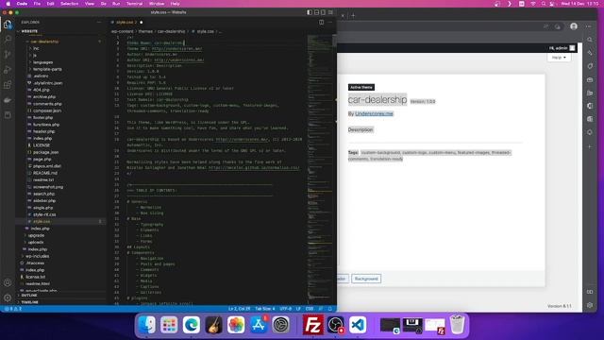This screenshot has height=340, width=604.
Task: Open the customize layout button in the title bar
Action: (x=330, y=12)
